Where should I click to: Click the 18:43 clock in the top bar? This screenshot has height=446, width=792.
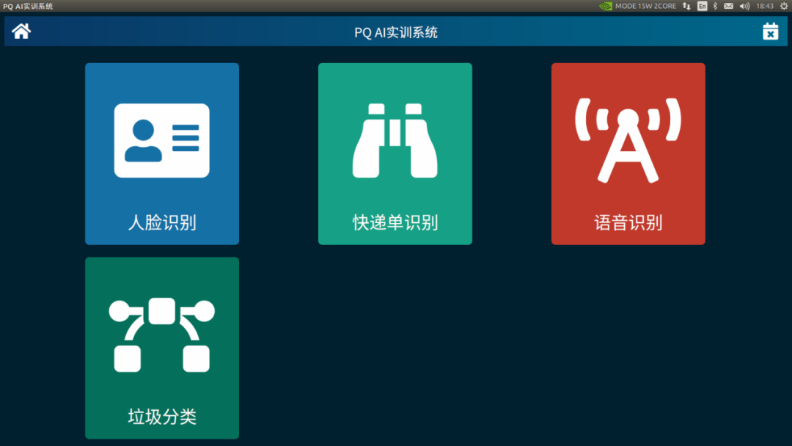tap(764, 6)
